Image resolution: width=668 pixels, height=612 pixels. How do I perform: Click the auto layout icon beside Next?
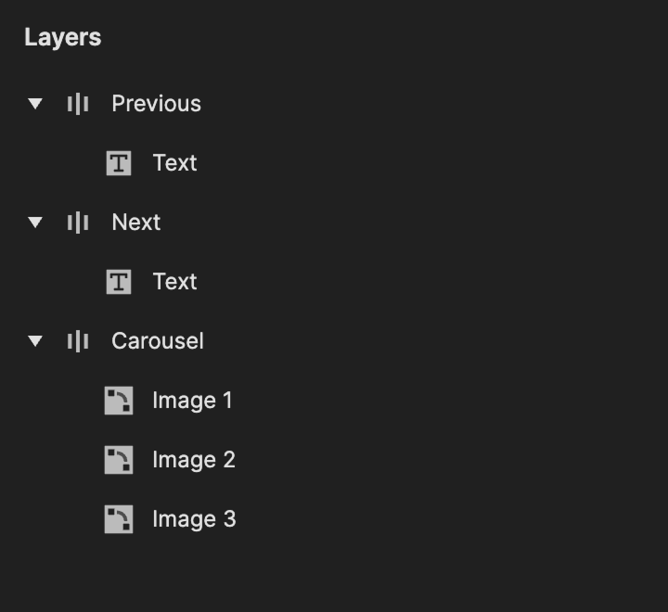point(78,223)
